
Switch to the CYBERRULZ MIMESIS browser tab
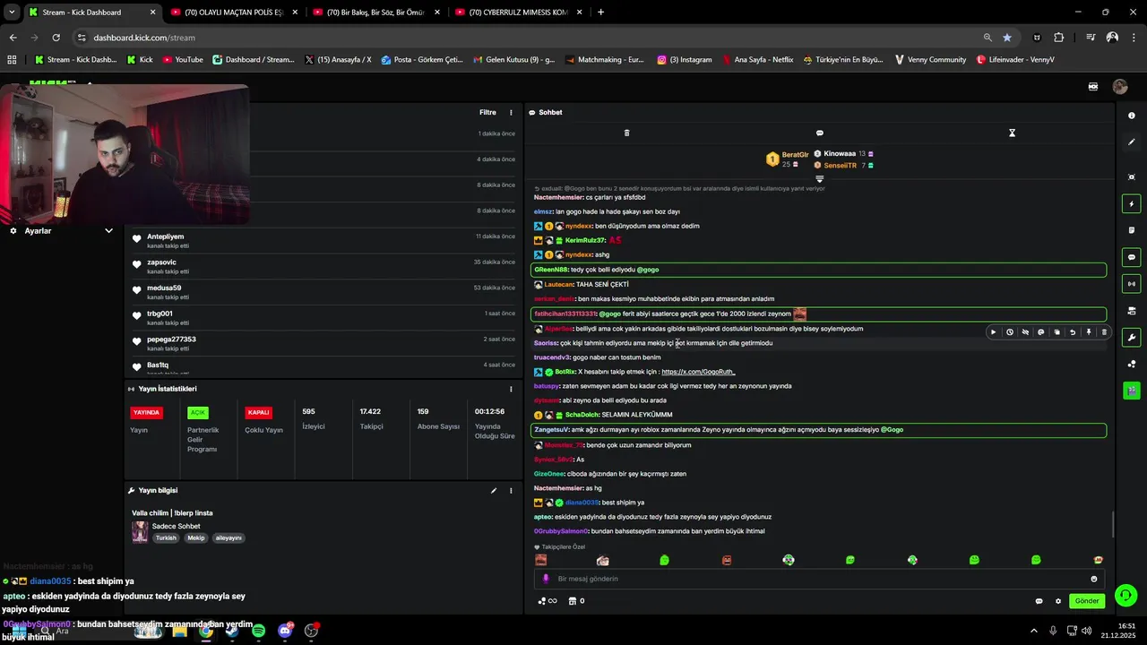click(x=518, y=13)
